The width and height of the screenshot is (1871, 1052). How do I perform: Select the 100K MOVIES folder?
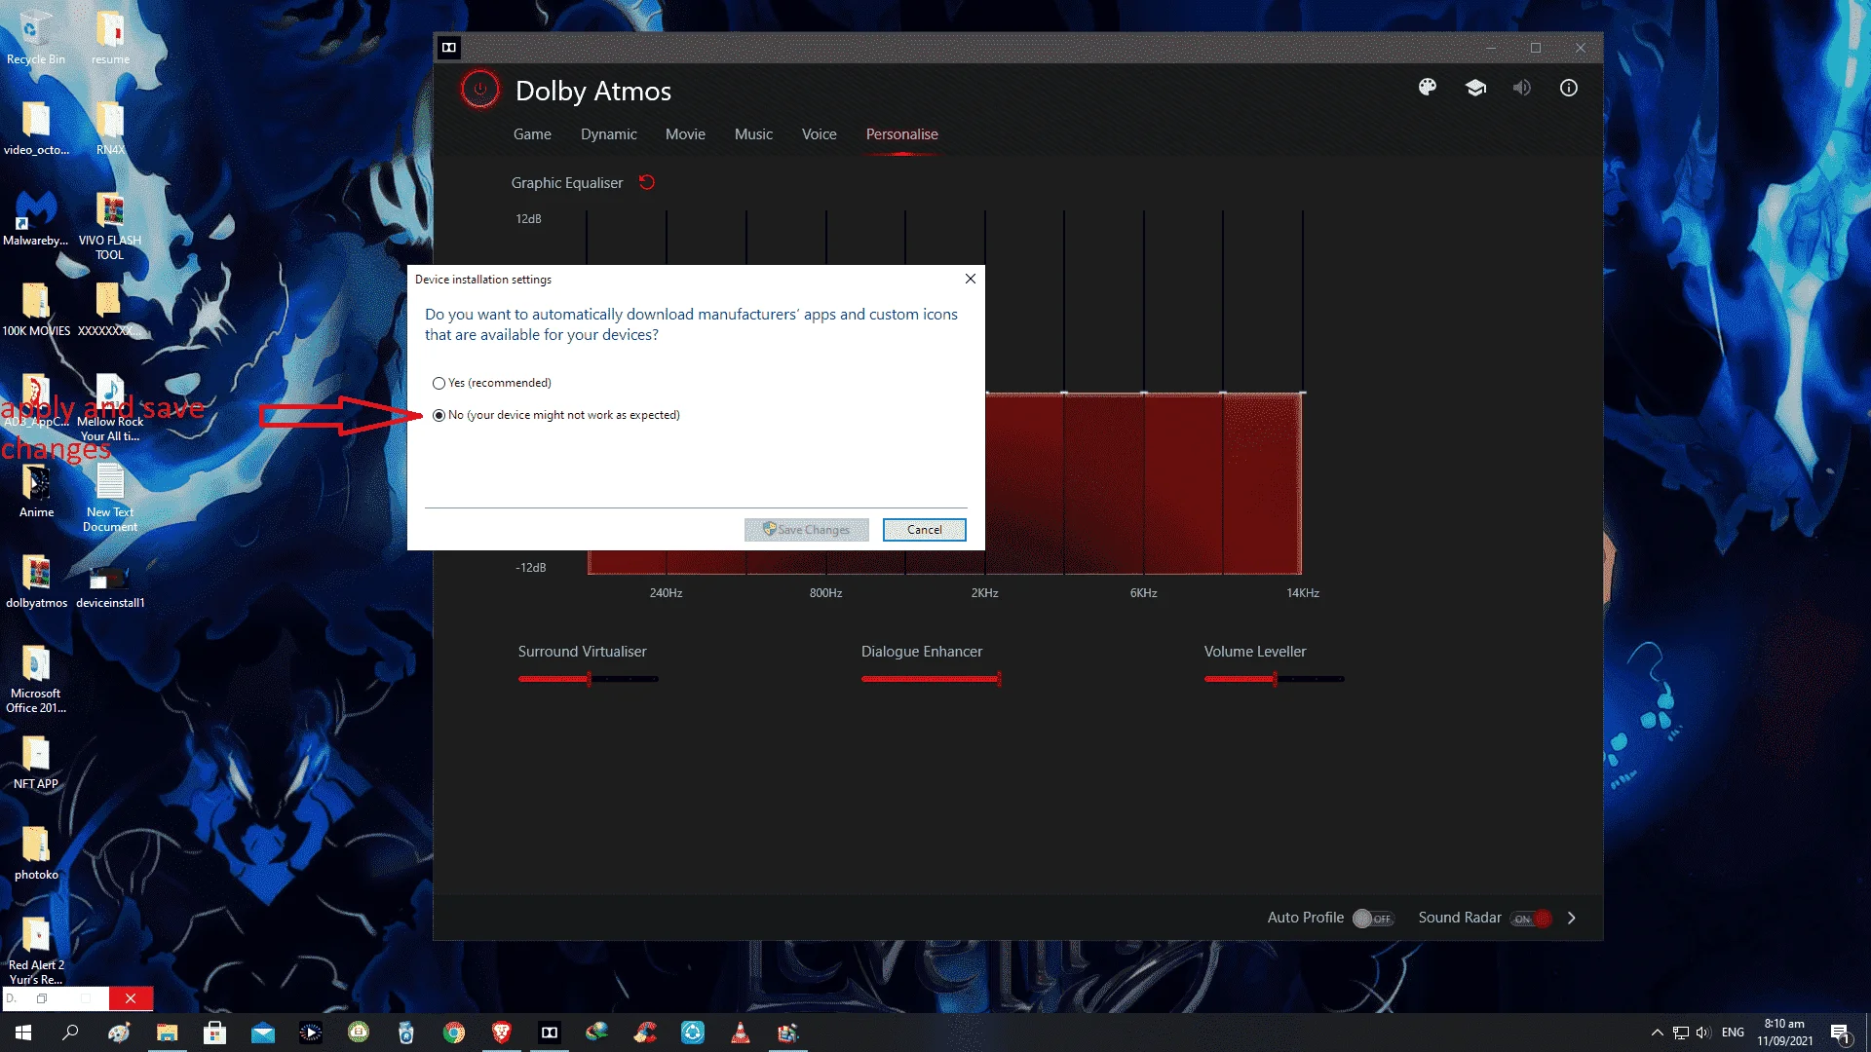(36, 309)
